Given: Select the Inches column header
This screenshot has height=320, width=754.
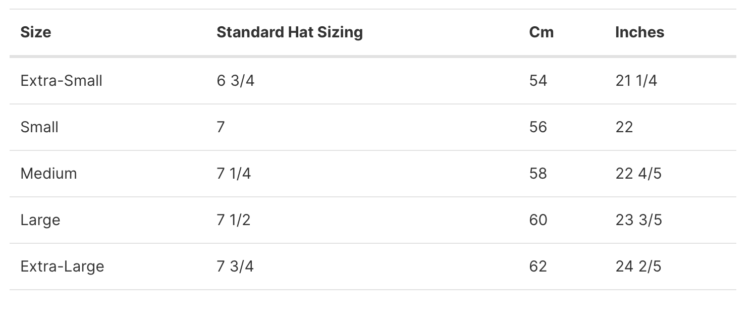Looking at the screenshot, I should 639,32.
